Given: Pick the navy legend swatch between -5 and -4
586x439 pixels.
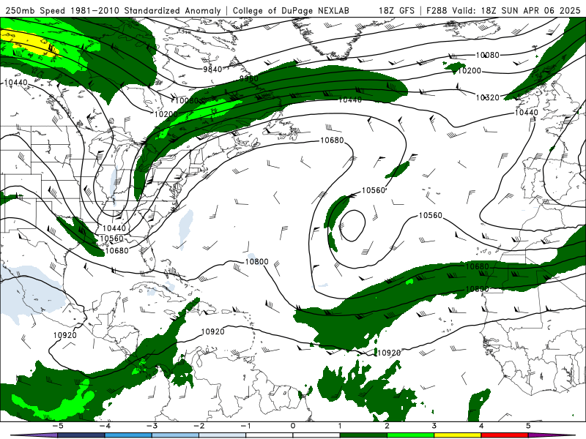Looking at the screenshot, I should pyautogui.click(x=81, y=435).
